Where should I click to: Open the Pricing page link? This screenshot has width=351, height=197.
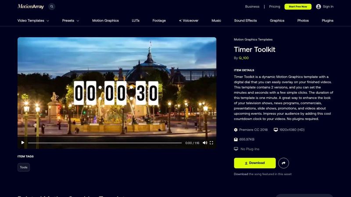click(275, 7)
